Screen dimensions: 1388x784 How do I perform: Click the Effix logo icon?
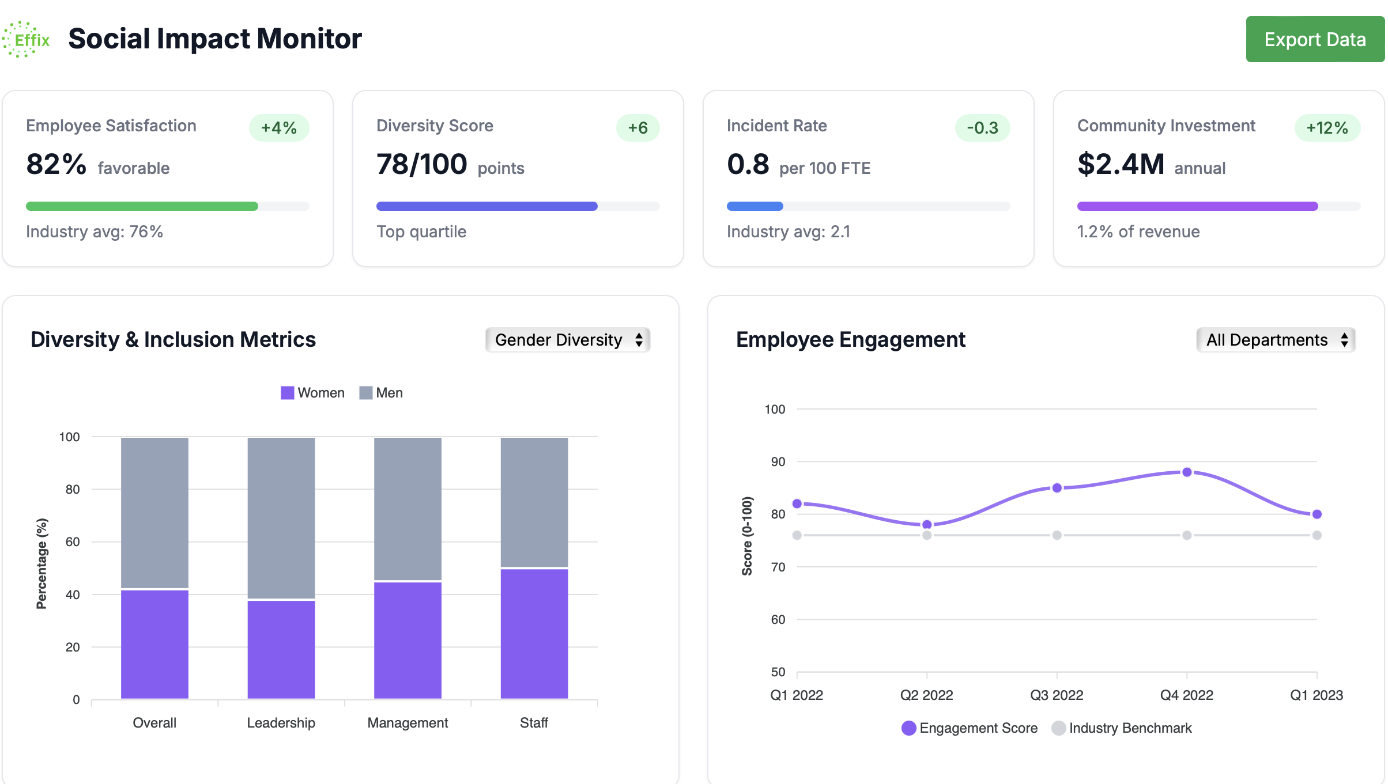click(27, 39)
